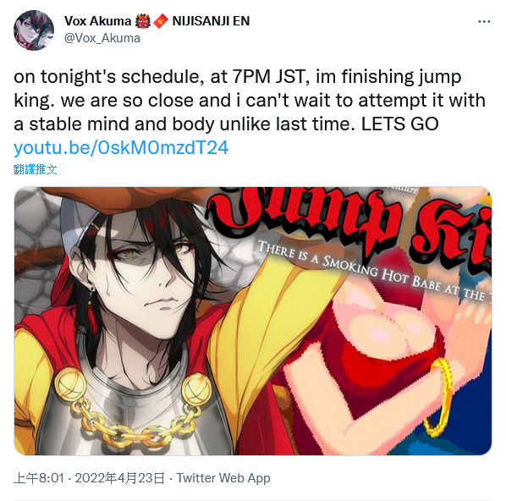The image size is (506, 501).
Task: Click the 'Smoking Hot Babe' tagline in the image
Action: point(374,271)
